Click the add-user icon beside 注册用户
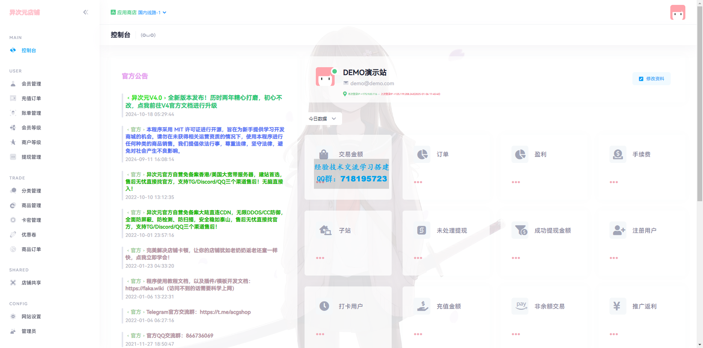 618,230
